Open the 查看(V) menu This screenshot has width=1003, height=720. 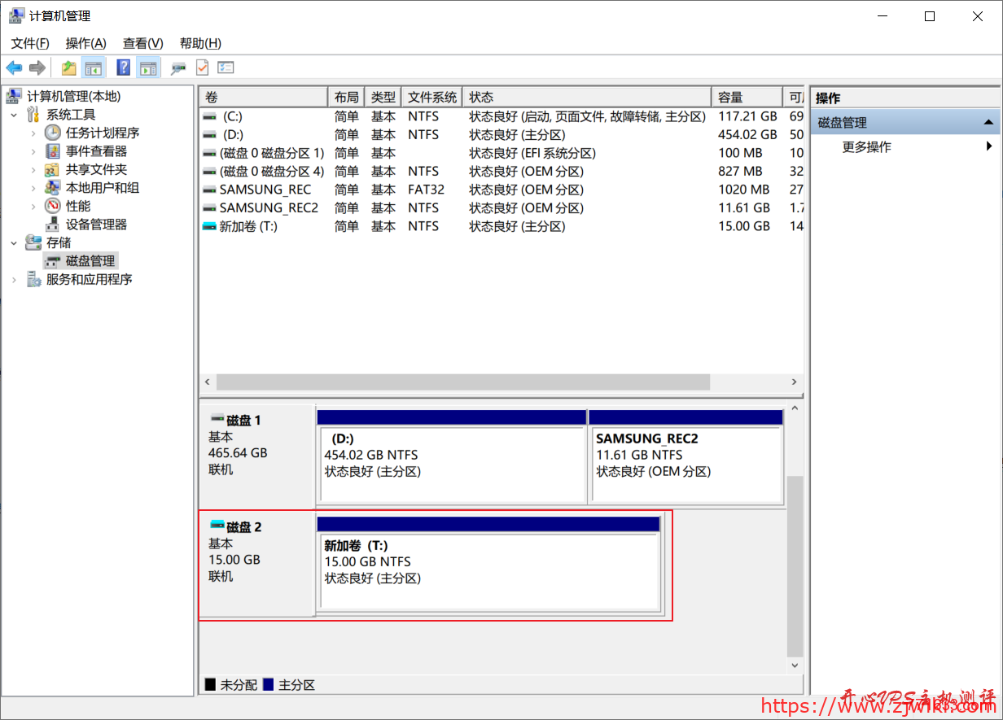pos(142,43)
